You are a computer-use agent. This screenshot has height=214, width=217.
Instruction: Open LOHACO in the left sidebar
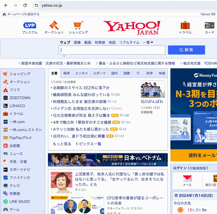click(17, 106)
